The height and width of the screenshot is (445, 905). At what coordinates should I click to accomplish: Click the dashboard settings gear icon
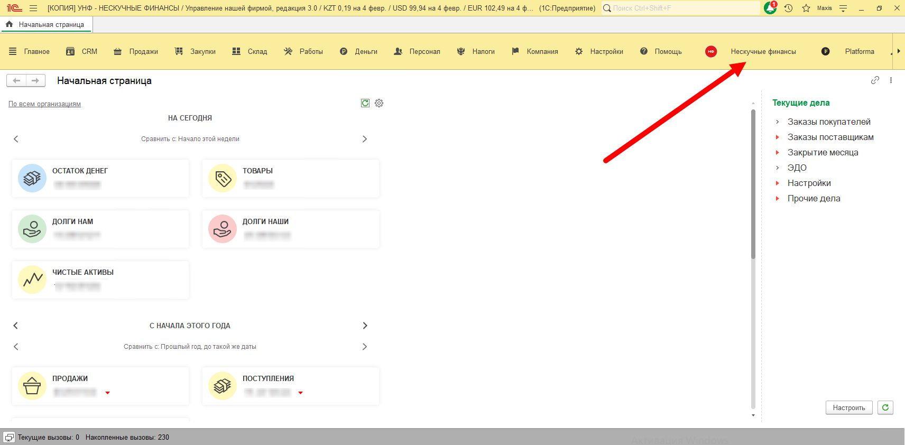(379, 103)
